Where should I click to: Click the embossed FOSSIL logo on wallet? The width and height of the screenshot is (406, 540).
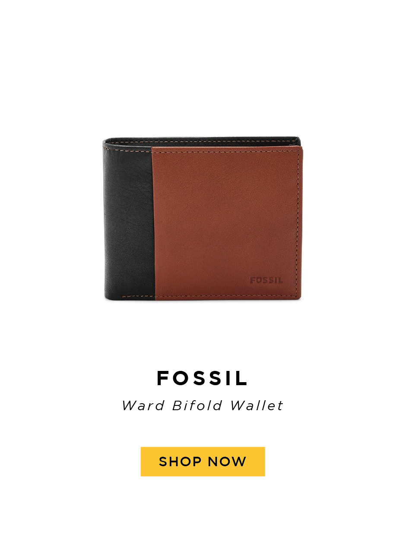pos(266,280)
